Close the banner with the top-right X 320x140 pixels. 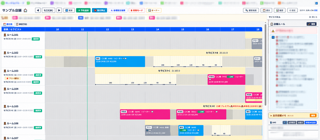[x=317, y=3]
